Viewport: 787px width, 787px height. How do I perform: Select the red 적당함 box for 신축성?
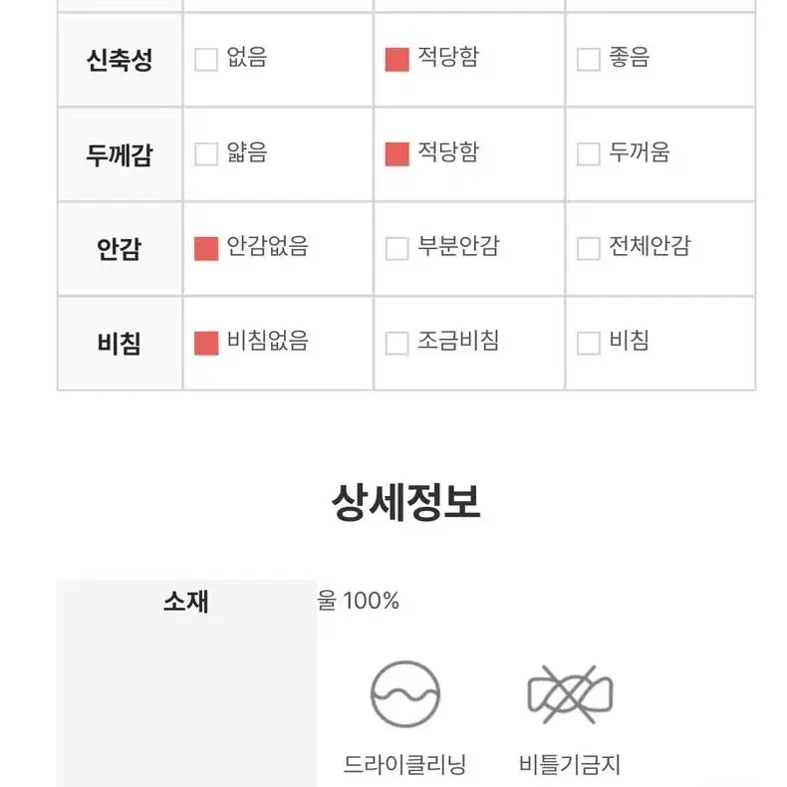coord(397,60)
